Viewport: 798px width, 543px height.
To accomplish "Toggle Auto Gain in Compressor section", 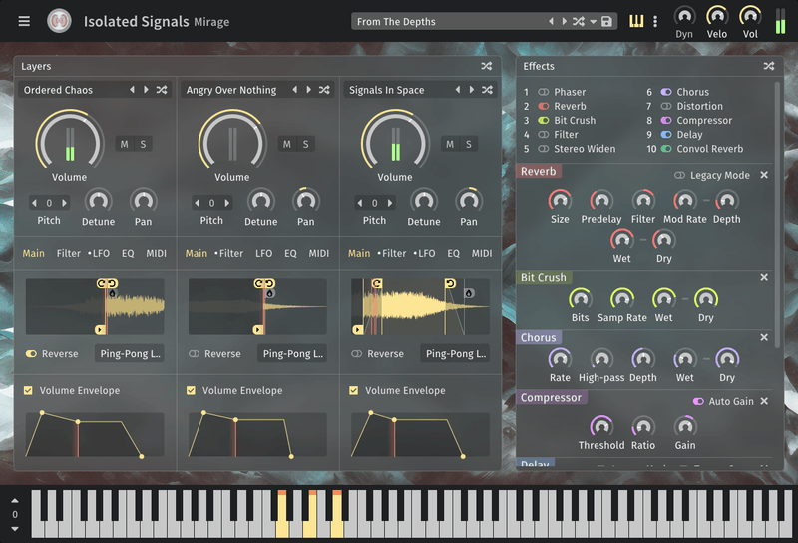I will coord(698,402).
